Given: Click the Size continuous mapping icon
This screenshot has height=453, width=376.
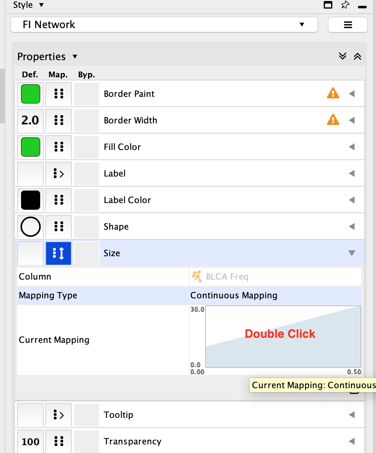Looking at the screenshot, I should click(59, 253).
